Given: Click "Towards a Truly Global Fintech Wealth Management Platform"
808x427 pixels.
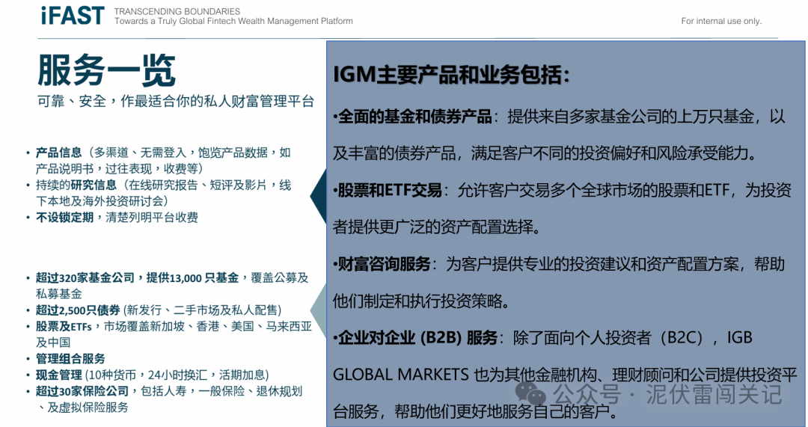Looking at the screenshot, I should [233, 21].
